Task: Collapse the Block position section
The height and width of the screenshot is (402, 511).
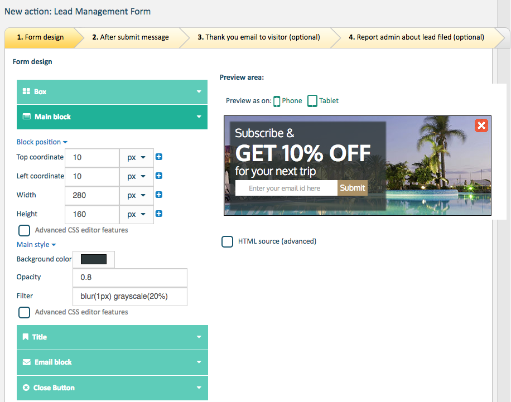Action: coord(42,142)
